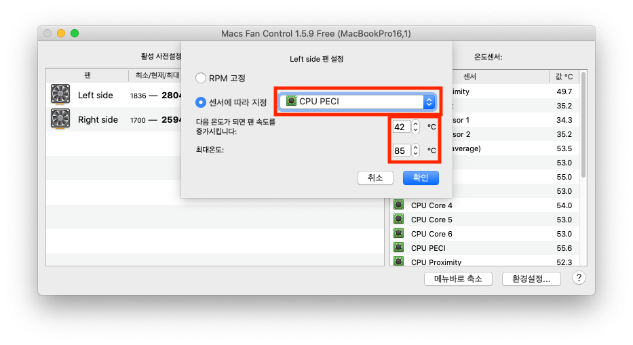
Task: Select the CPU Core 6 sensor row
Action: click(485, 234)
